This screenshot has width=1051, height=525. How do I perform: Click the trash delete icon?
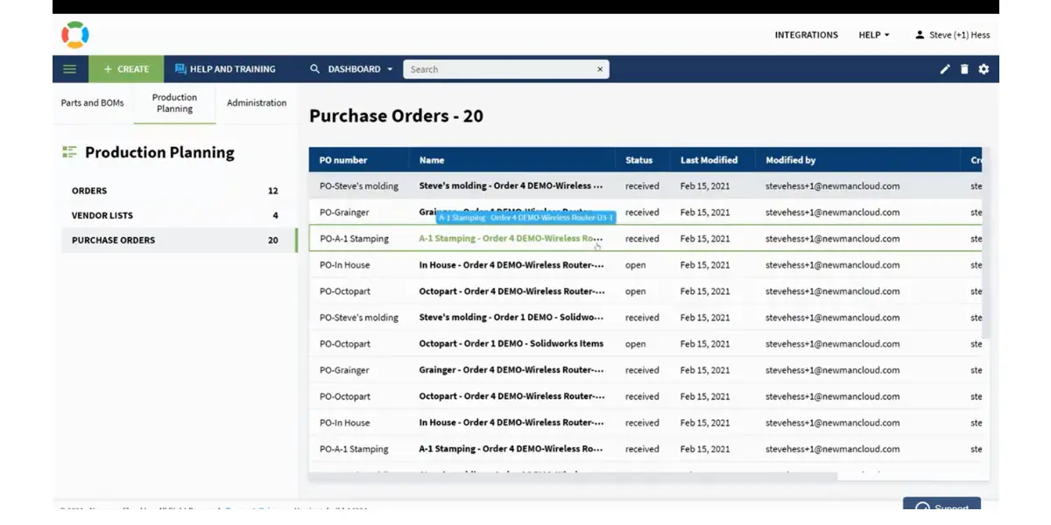point(964,69)
